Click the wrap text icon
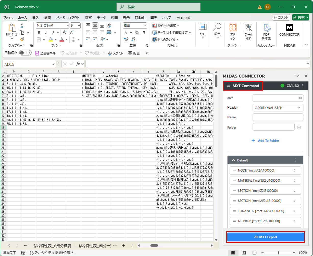The image size is (313, 256). 109,25
